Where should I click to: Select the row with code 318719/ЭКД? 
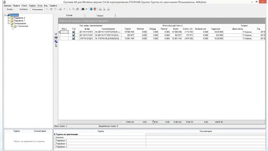162,39
